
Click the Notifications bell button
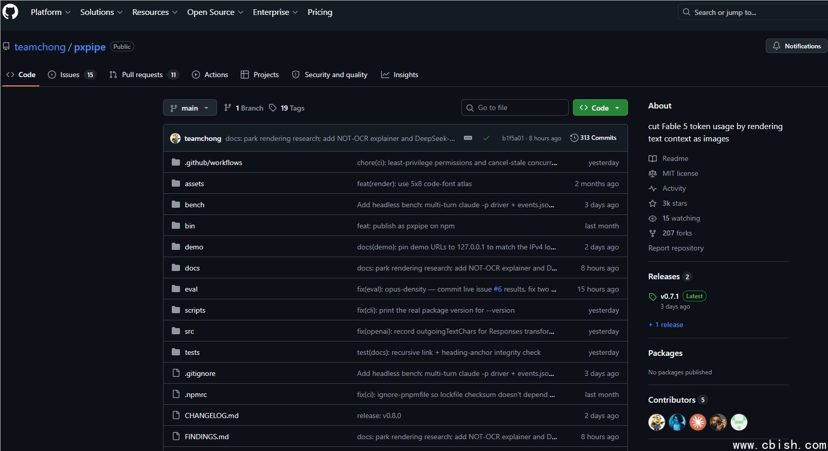(x=796, y=46)
